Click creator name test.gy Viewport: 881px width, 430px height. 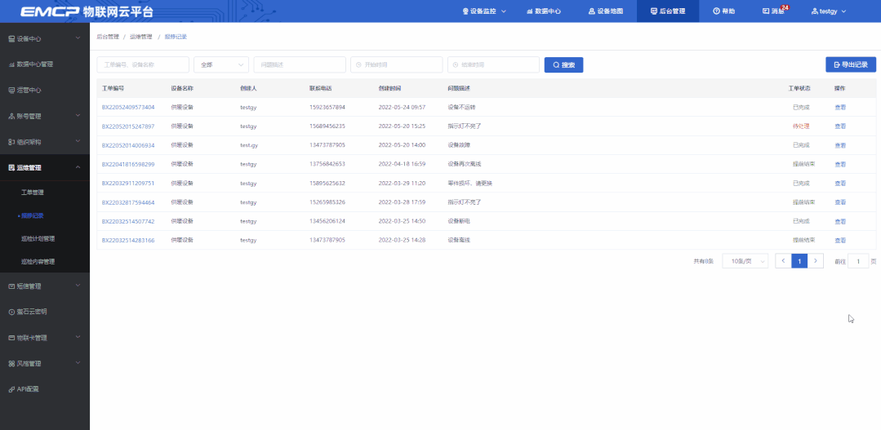(249, 145)
